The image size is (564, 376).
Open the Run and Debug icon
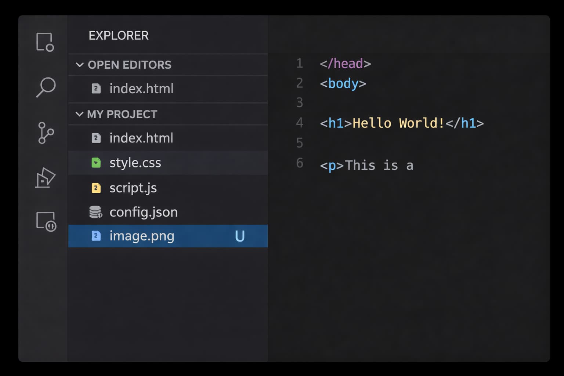(x=45, y=178)
